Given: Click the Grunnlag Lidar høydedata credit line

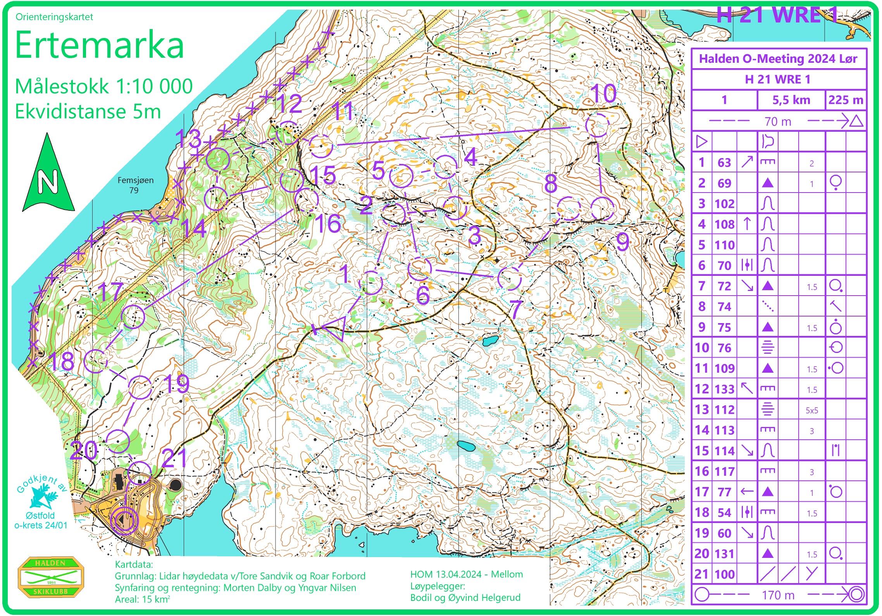Looking at the screenshot, I should point(240,576).
